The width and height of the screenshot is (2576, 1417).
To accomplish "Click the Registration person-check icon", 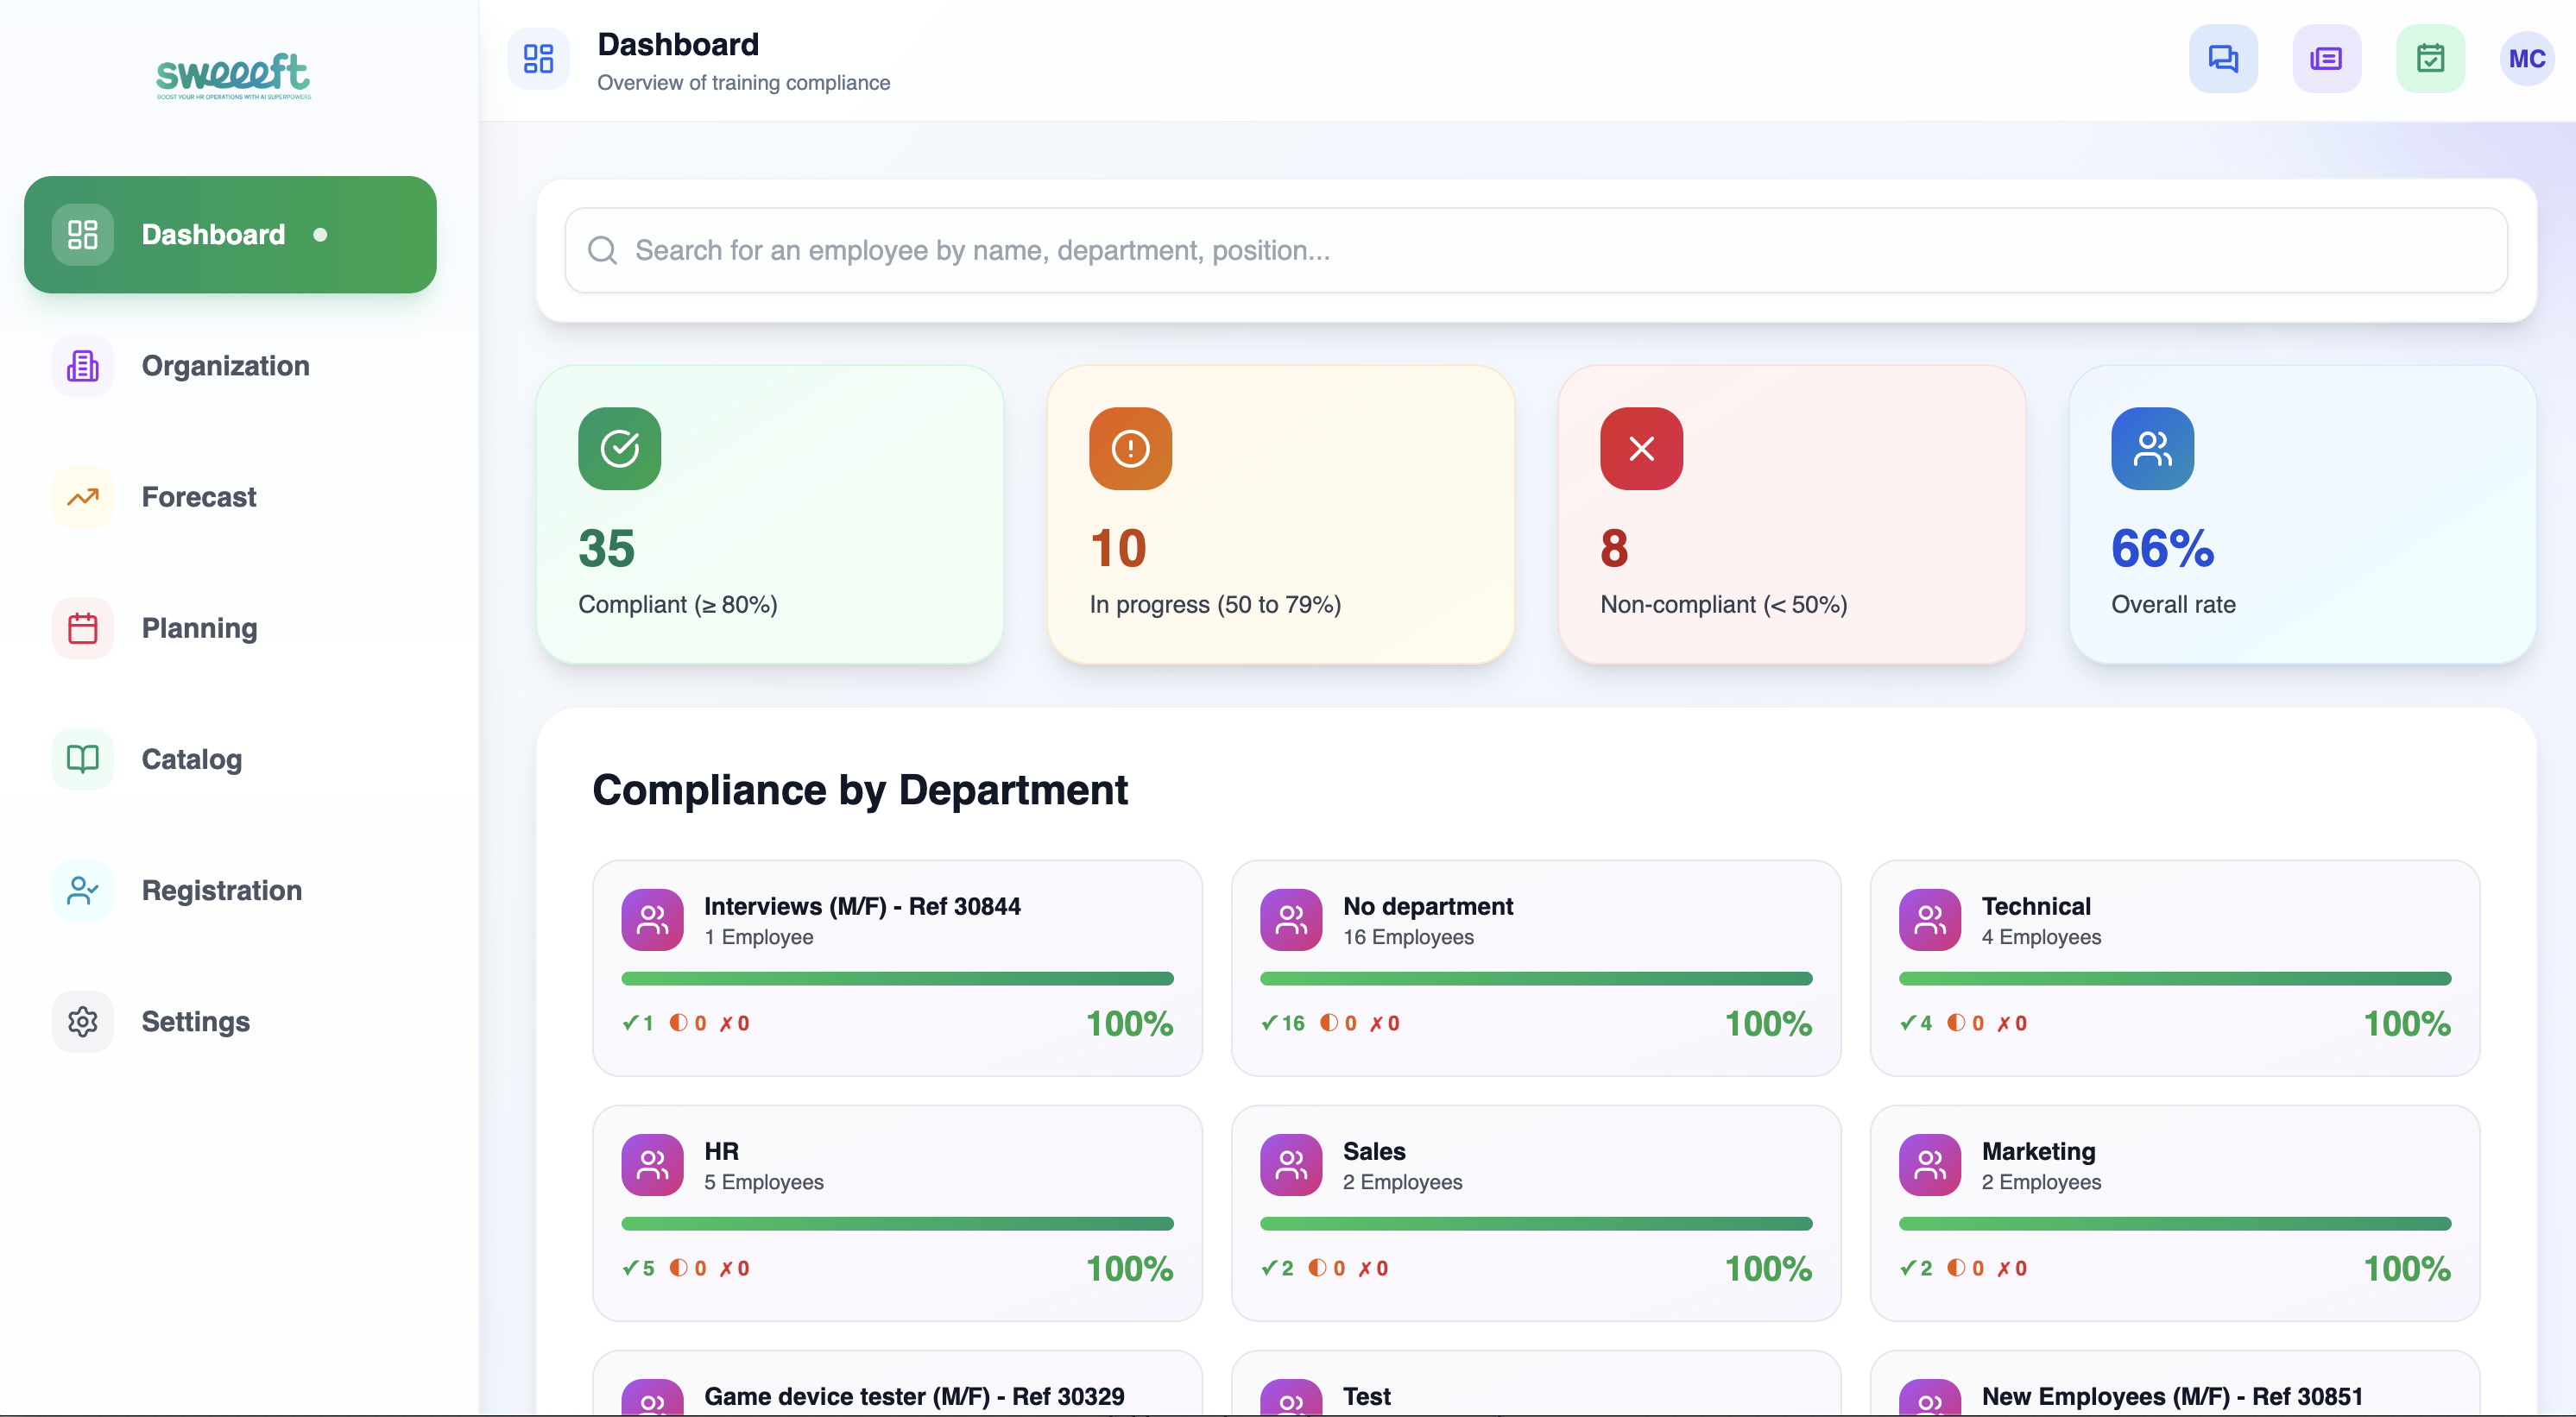I will tap(81, 890).
